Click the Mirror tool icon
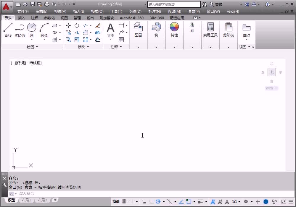Viewport: 296px width, 207px height. 77,33
